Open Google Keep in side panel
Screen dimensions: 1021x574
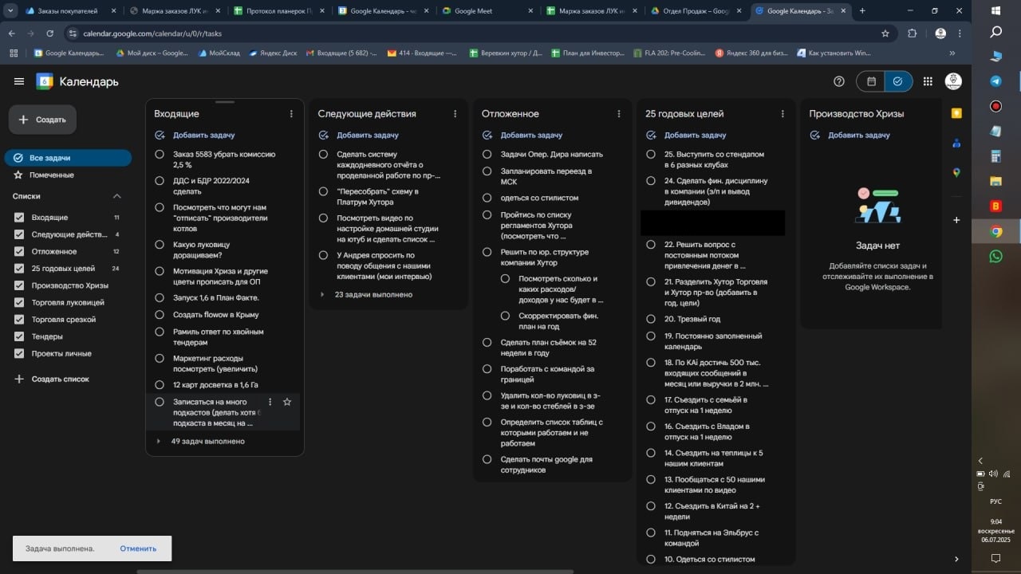pos(956,114)
